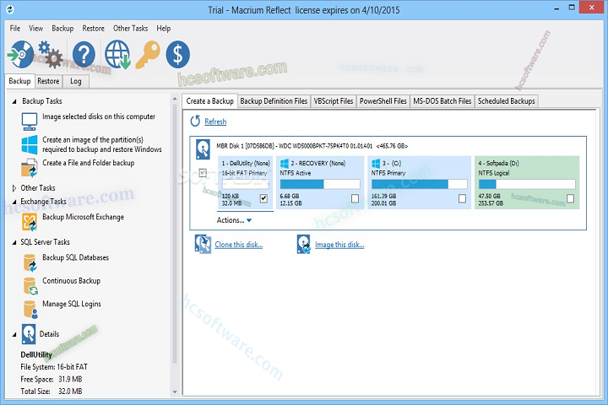Viewport: 608px width, 405px height.
Task: Check the Softpedia (D:) partition checkbox
Action: tap(570, 198)
